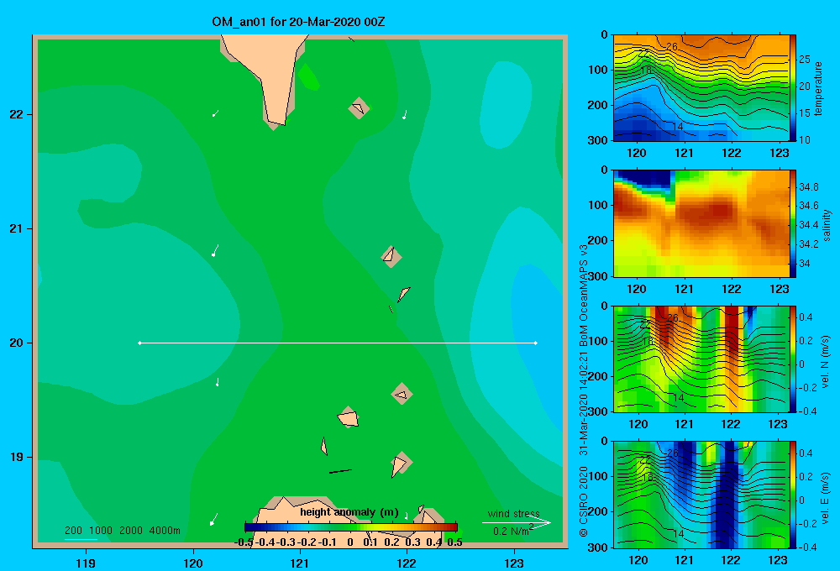
Task: Click contour label 26 in temperature panel
Action: [672, 46]
